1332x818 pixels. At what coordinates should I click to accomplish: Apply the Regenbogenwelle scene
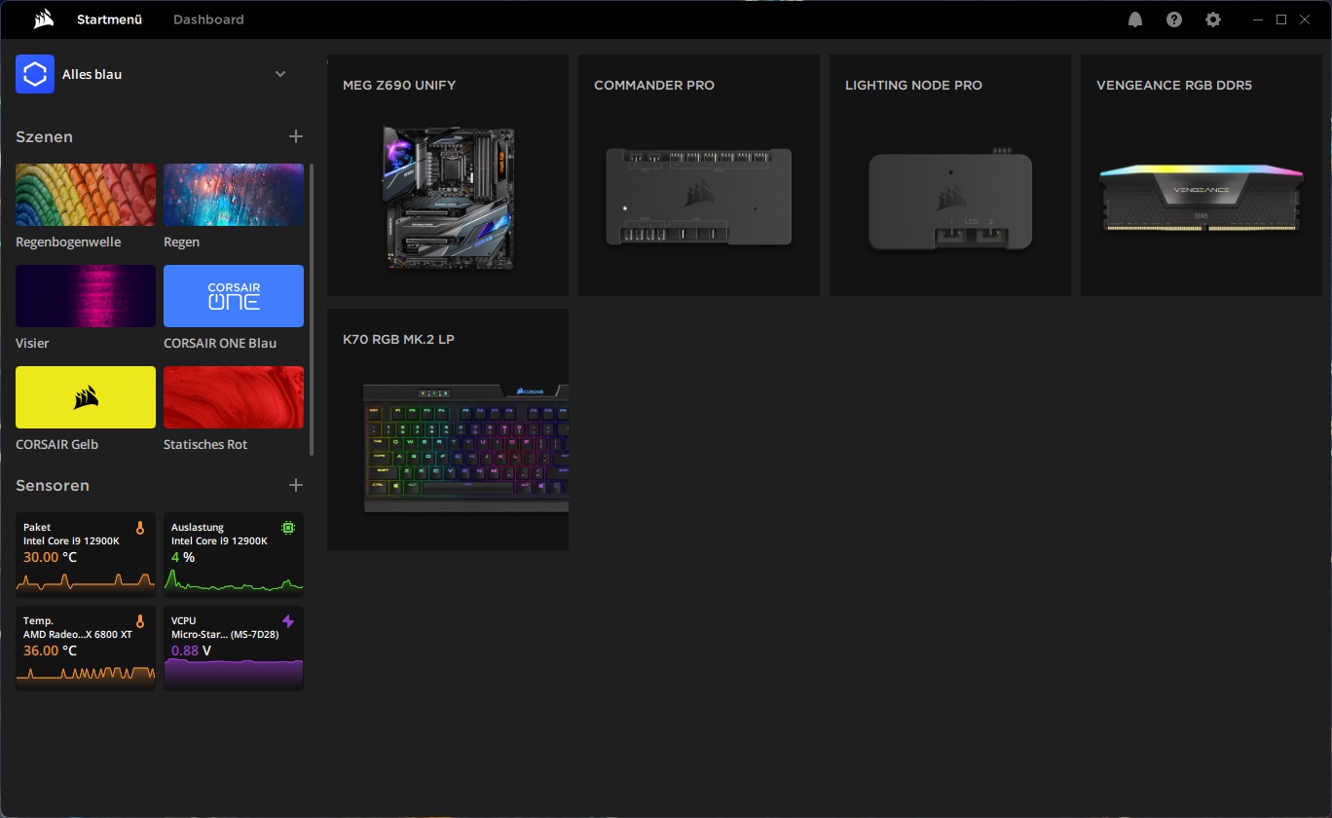coord(86,195)
